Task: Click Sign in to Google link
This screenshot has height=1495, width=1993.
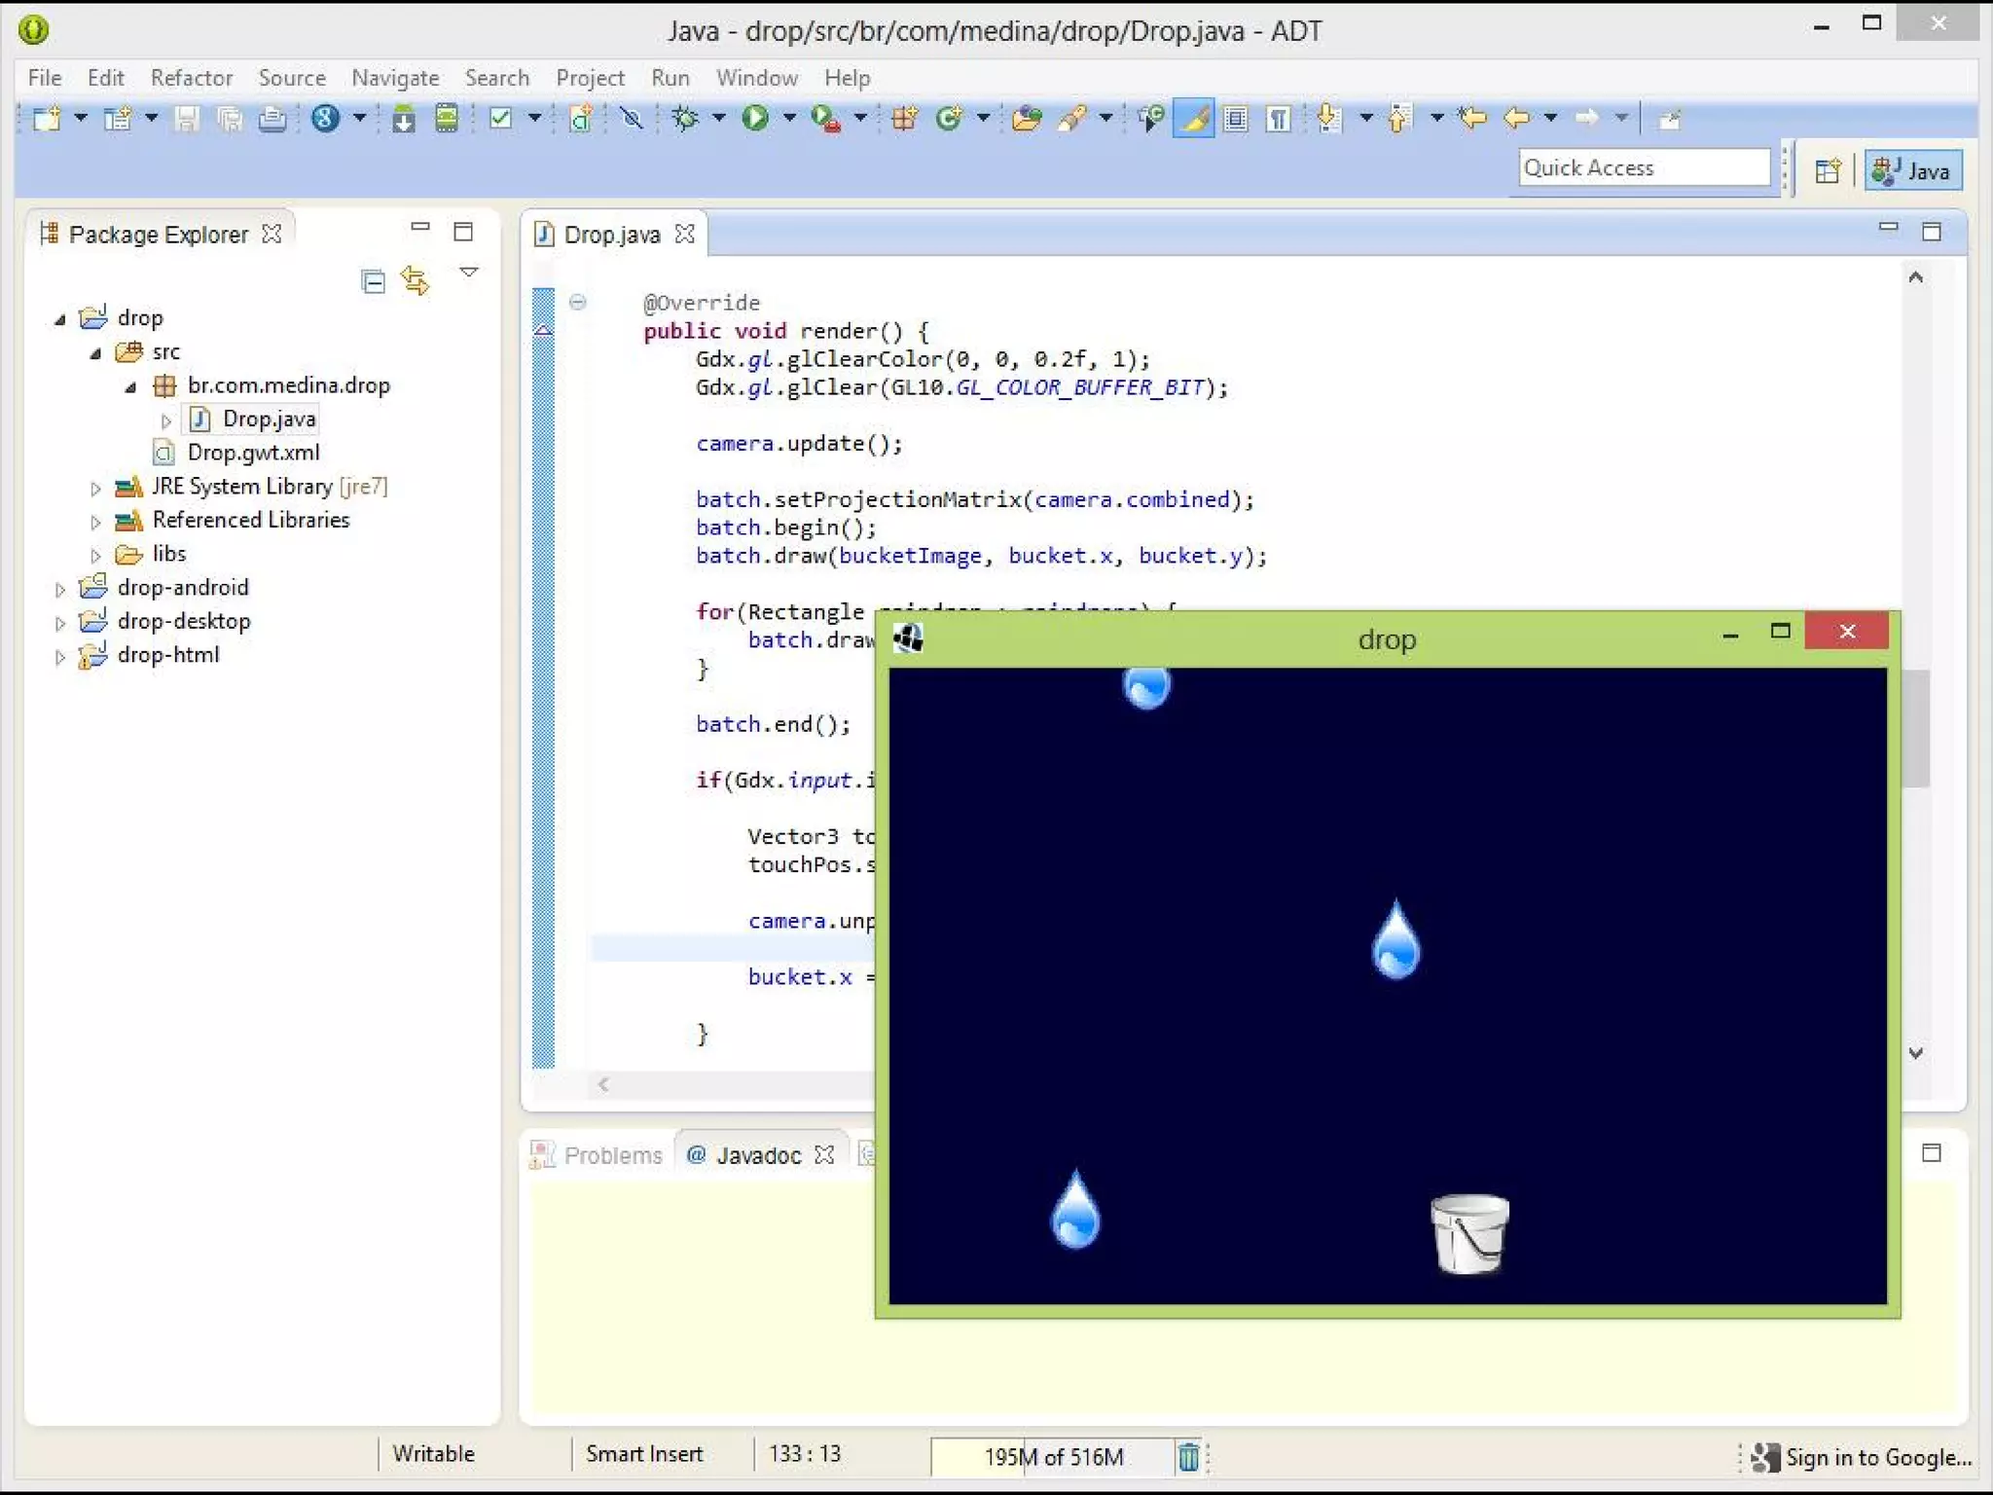Action: (x=1877, y=1457)
